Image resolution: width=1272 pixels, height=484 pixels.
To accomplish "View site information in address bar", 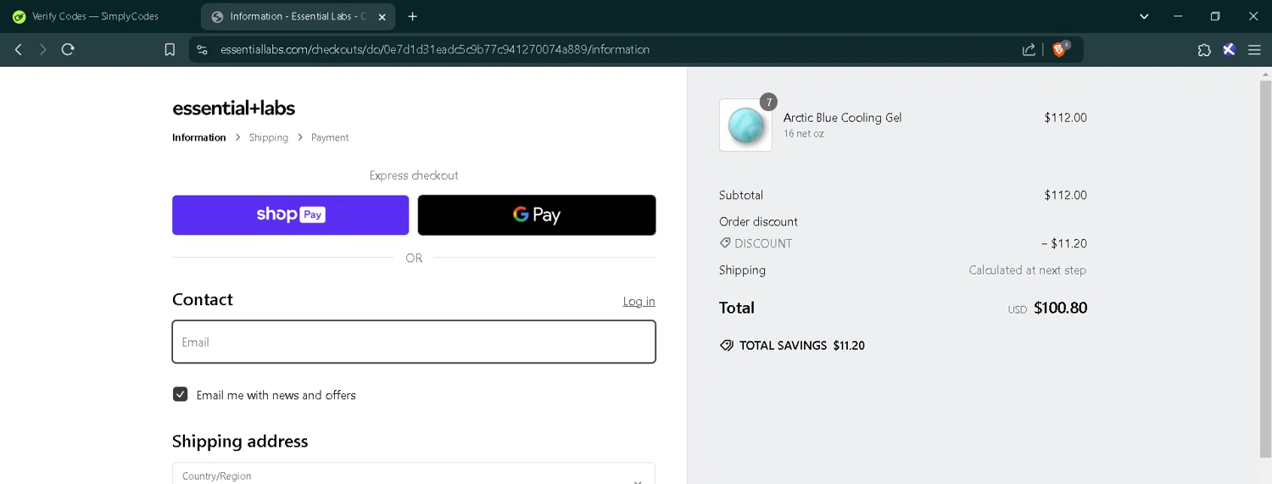I will [x=202, y=50].
